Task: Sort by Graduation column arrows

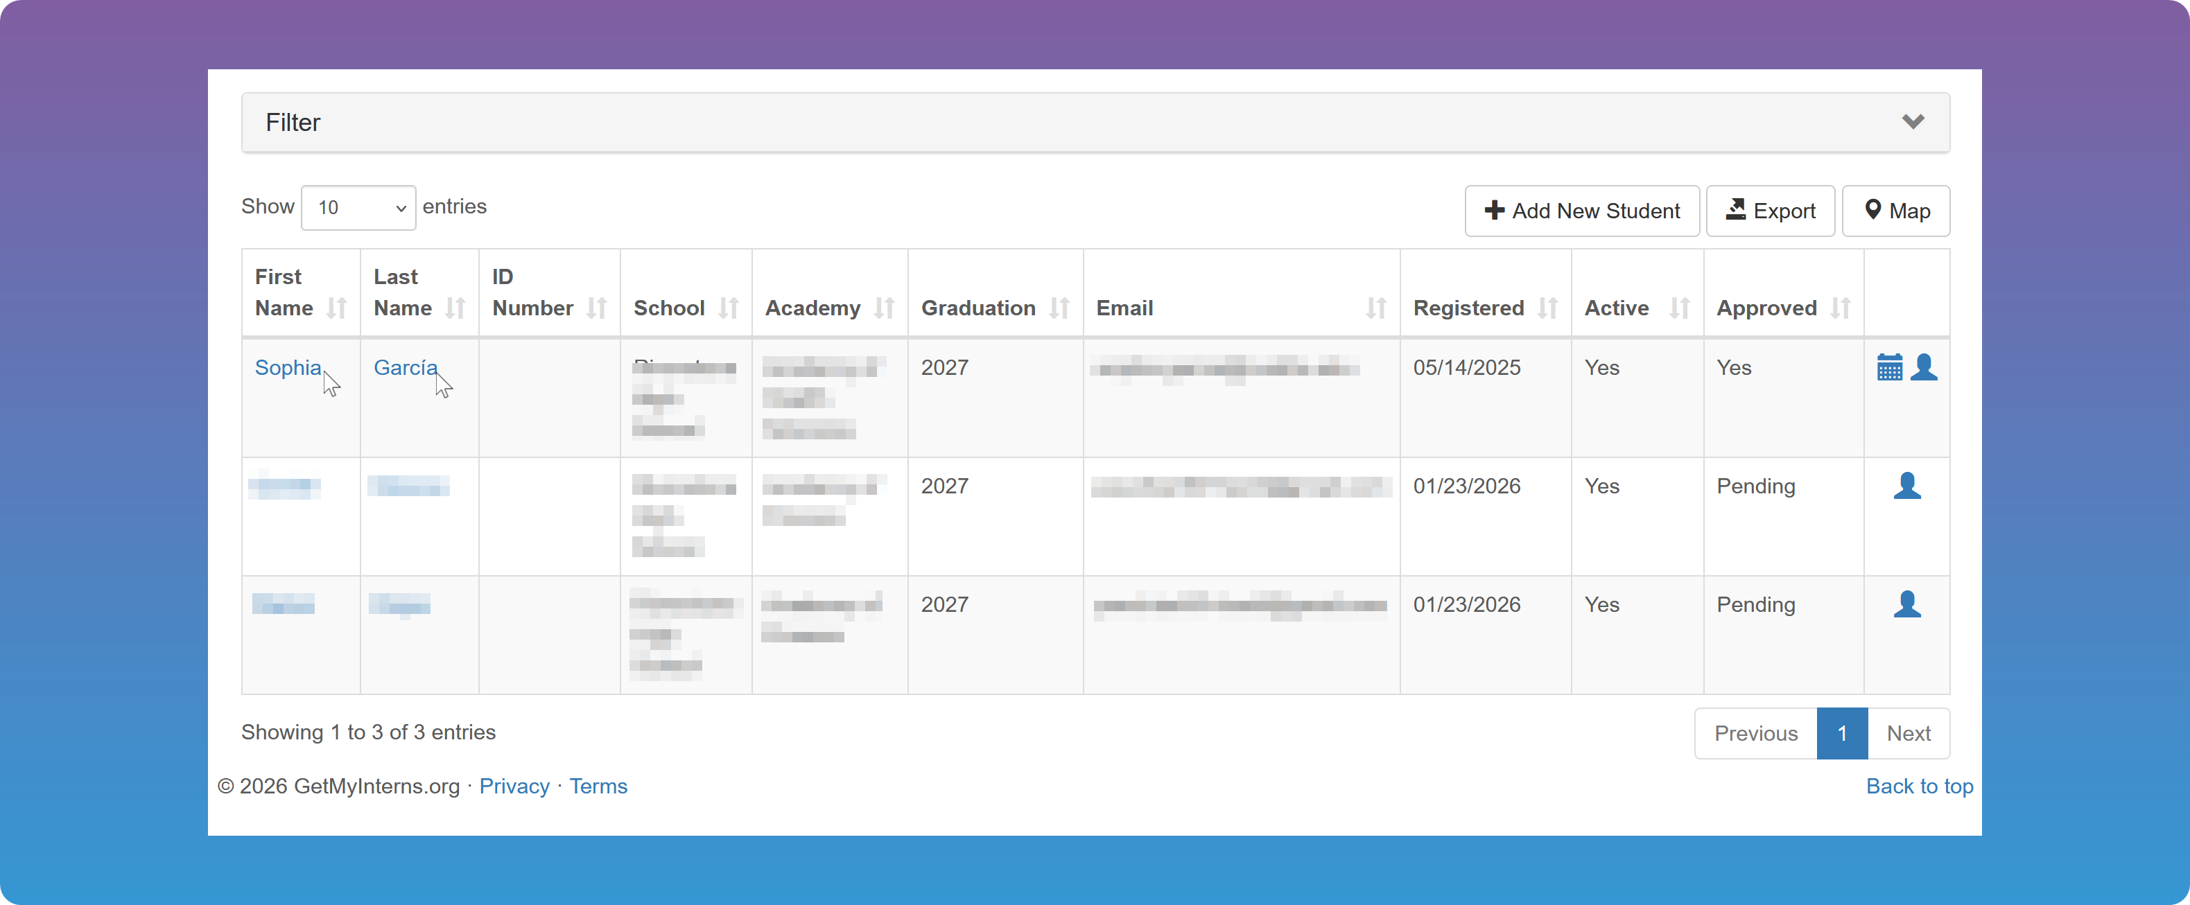Action: [1059, 308]
